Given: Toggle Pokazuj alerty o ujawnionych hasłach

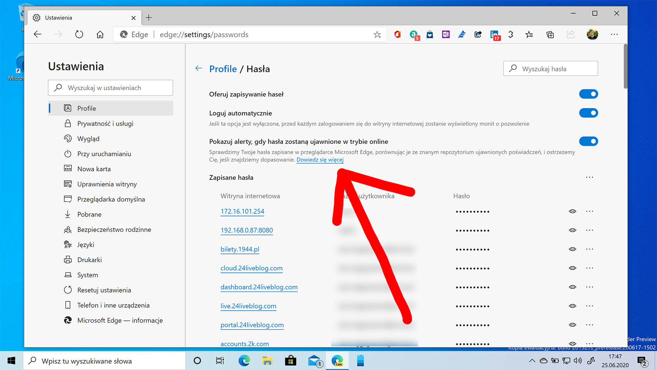Looking at the screenshot, I should pos(588,141).
